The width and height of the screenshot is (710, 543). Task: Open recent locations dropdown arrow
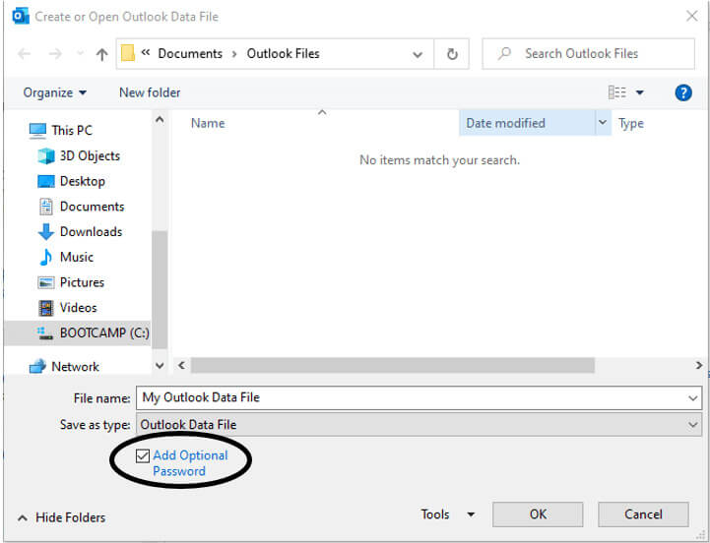click(x=80, y=53)
